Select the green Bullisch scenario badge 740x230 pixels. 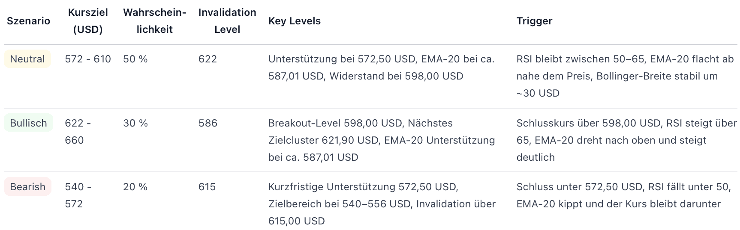28,123
